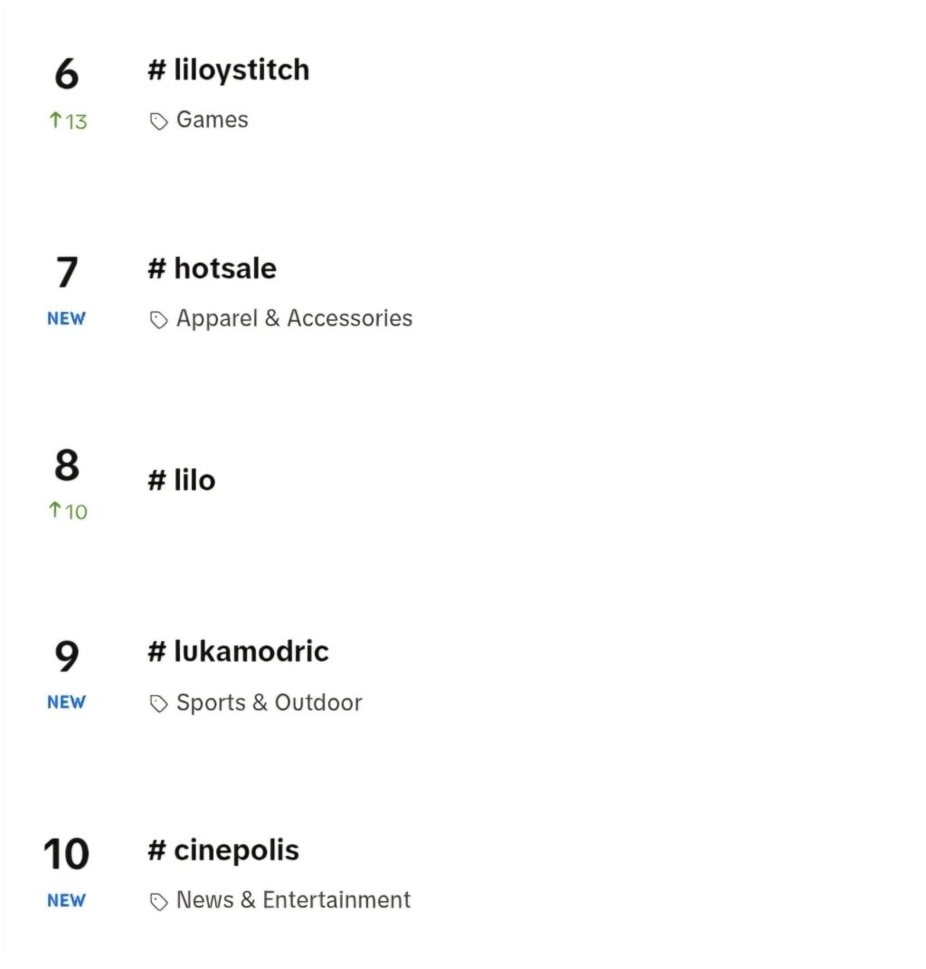Select the News & Entertainment category label

(x=293, y=899)
